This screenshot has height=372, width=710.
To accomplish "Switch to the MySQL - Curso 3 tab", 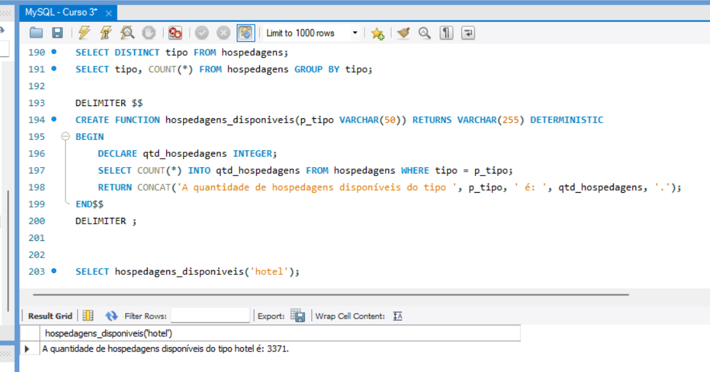I will (62, 12).
